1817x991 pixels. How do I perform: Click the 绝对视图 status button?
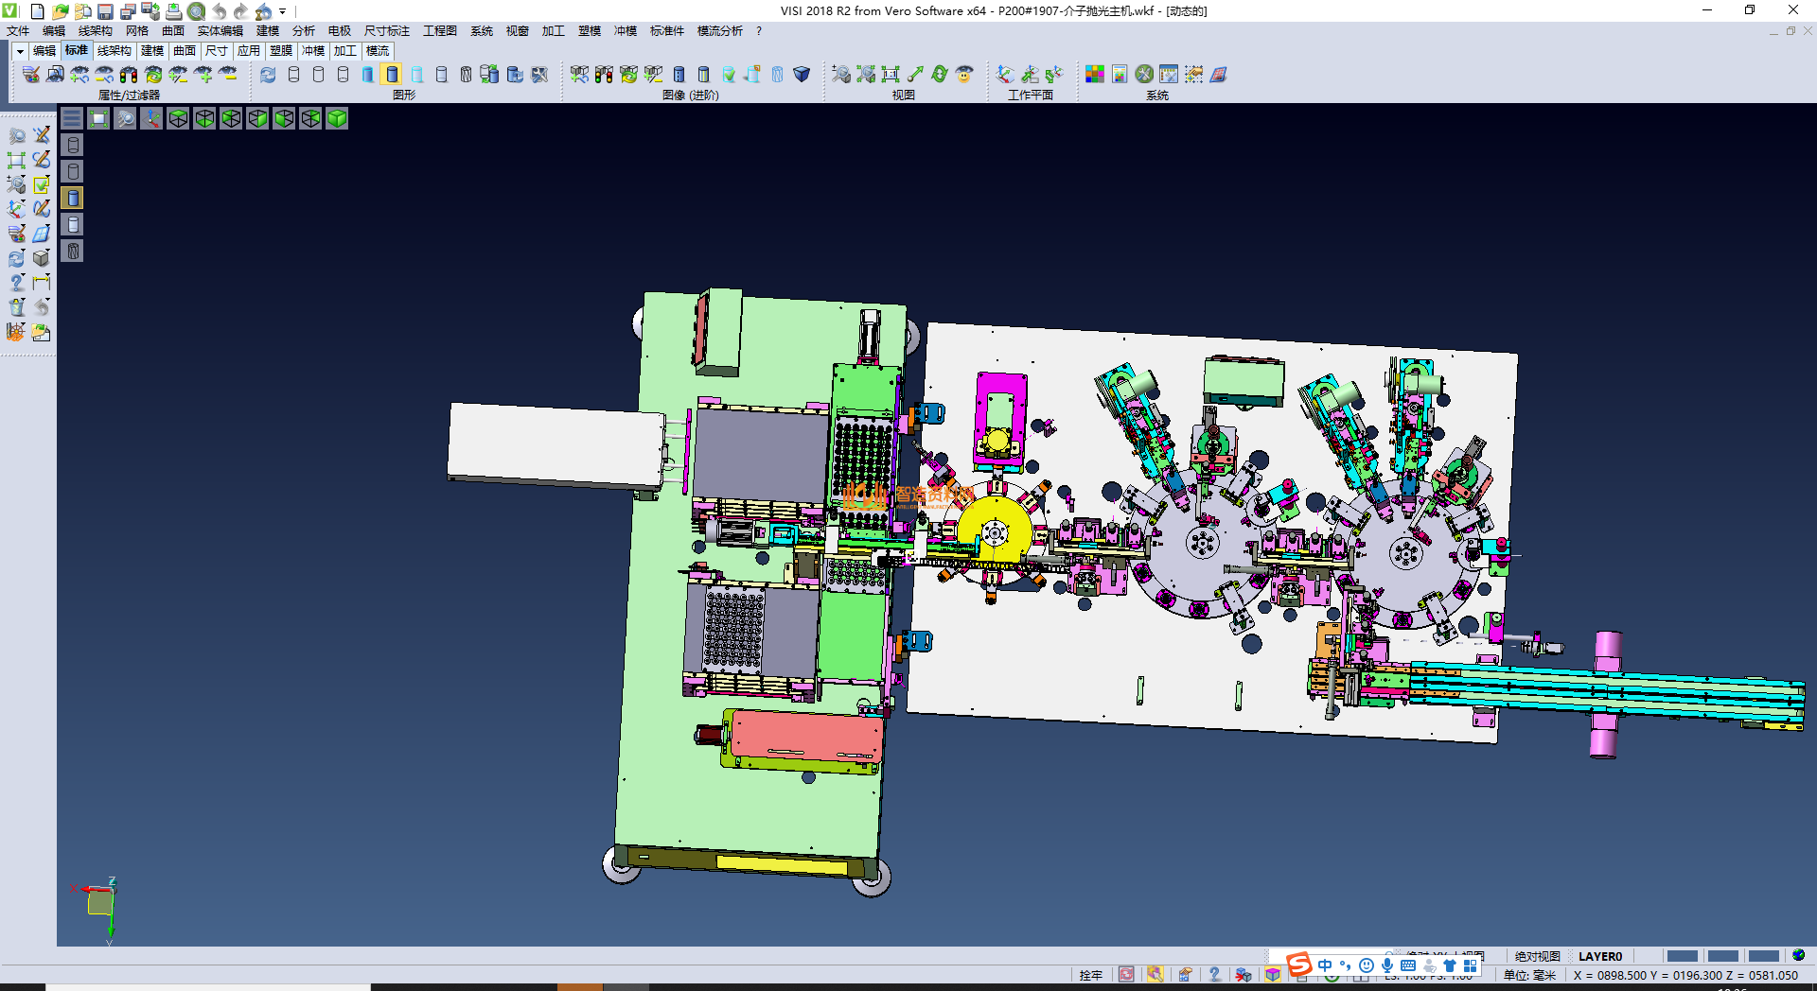(x=1537, y=956)
